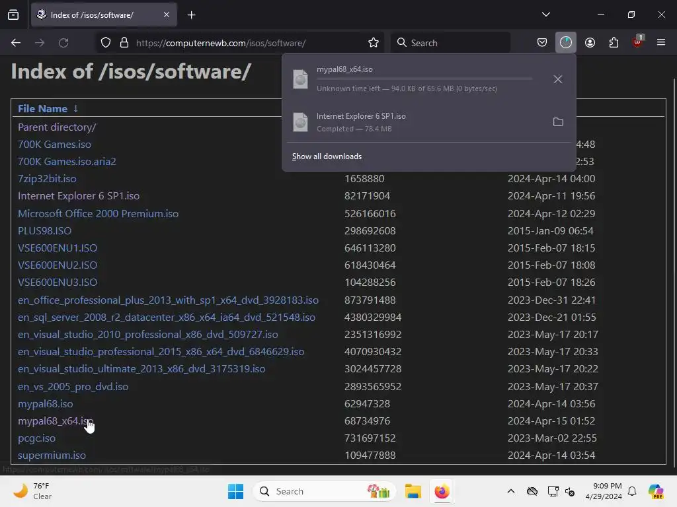Download en_vs_2005_pro_dvd.iso
Screen dimensions: 677x507
(73, 386)
